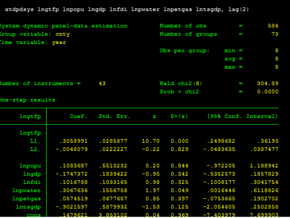Image resolution: width=290 pixels, height=218 pixels.
Task: Click the Coef. column header
Action: [x=78, y=116]
